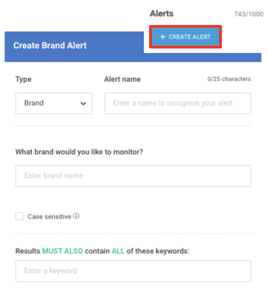Click the green ALL keyword text
The height and width of the screenshot is (288, 268).
(118, 251)
